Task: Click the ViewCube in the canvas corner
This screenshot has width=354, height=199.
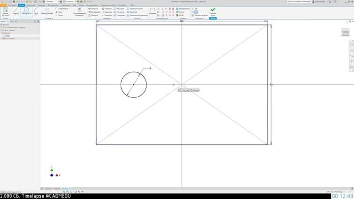Action: 345,32
